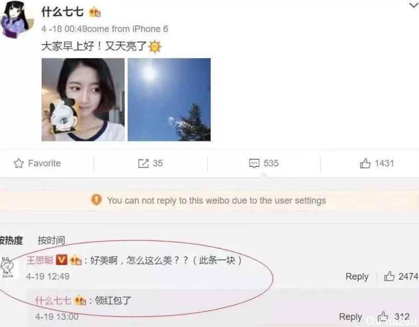The width and height of the screenshot is (419, 327).
Task: Open the 什么七七 commenter name link
Action: [x=53, y=301]
